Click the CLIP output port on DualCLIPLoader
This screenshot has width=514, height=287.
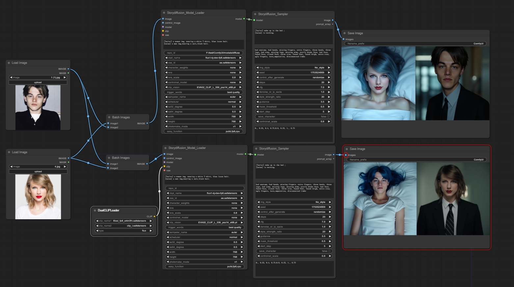pos(154,216)
